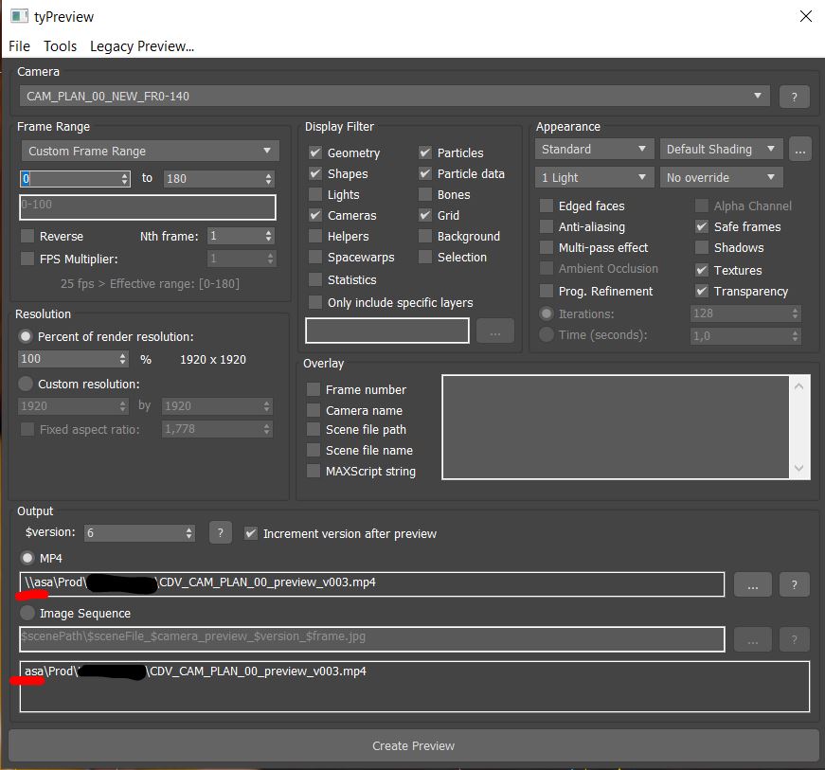Toggle the Particle data filter
Image resolution: width=825 pixels, height=770 pixels.
[425, 173]
